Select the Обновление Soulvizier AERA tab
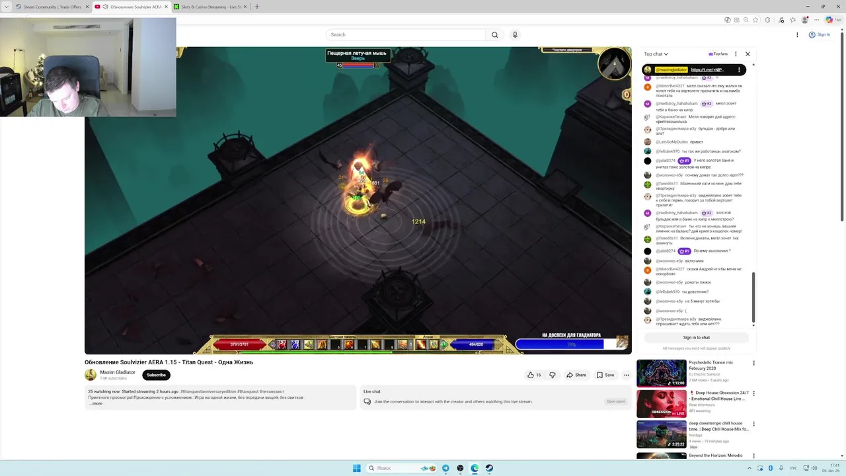The width and height of the screenshot is (846, 476). click(x=131, y=7)
